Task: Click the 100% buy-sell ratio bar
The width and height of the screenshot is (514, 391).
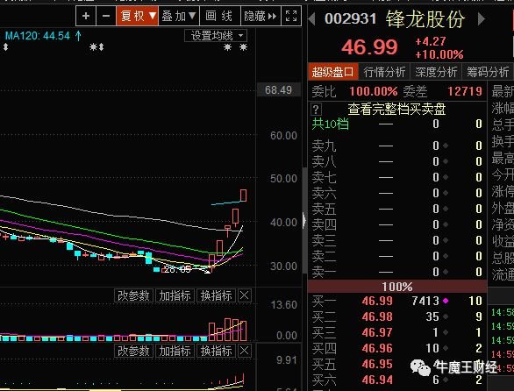Action: click(x=397, y=287)
